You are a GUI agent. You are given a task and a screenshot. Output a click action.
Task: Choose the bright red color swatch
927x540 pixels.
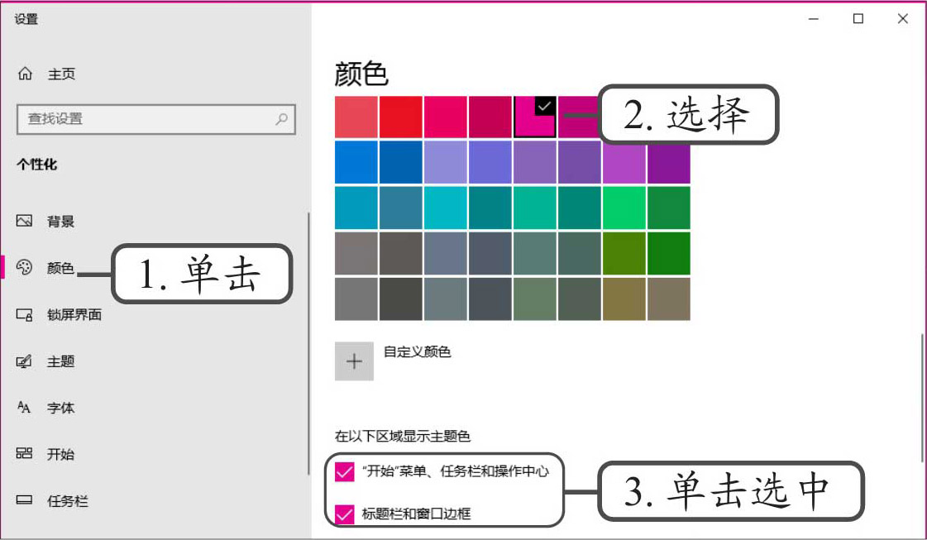(401, 117)
